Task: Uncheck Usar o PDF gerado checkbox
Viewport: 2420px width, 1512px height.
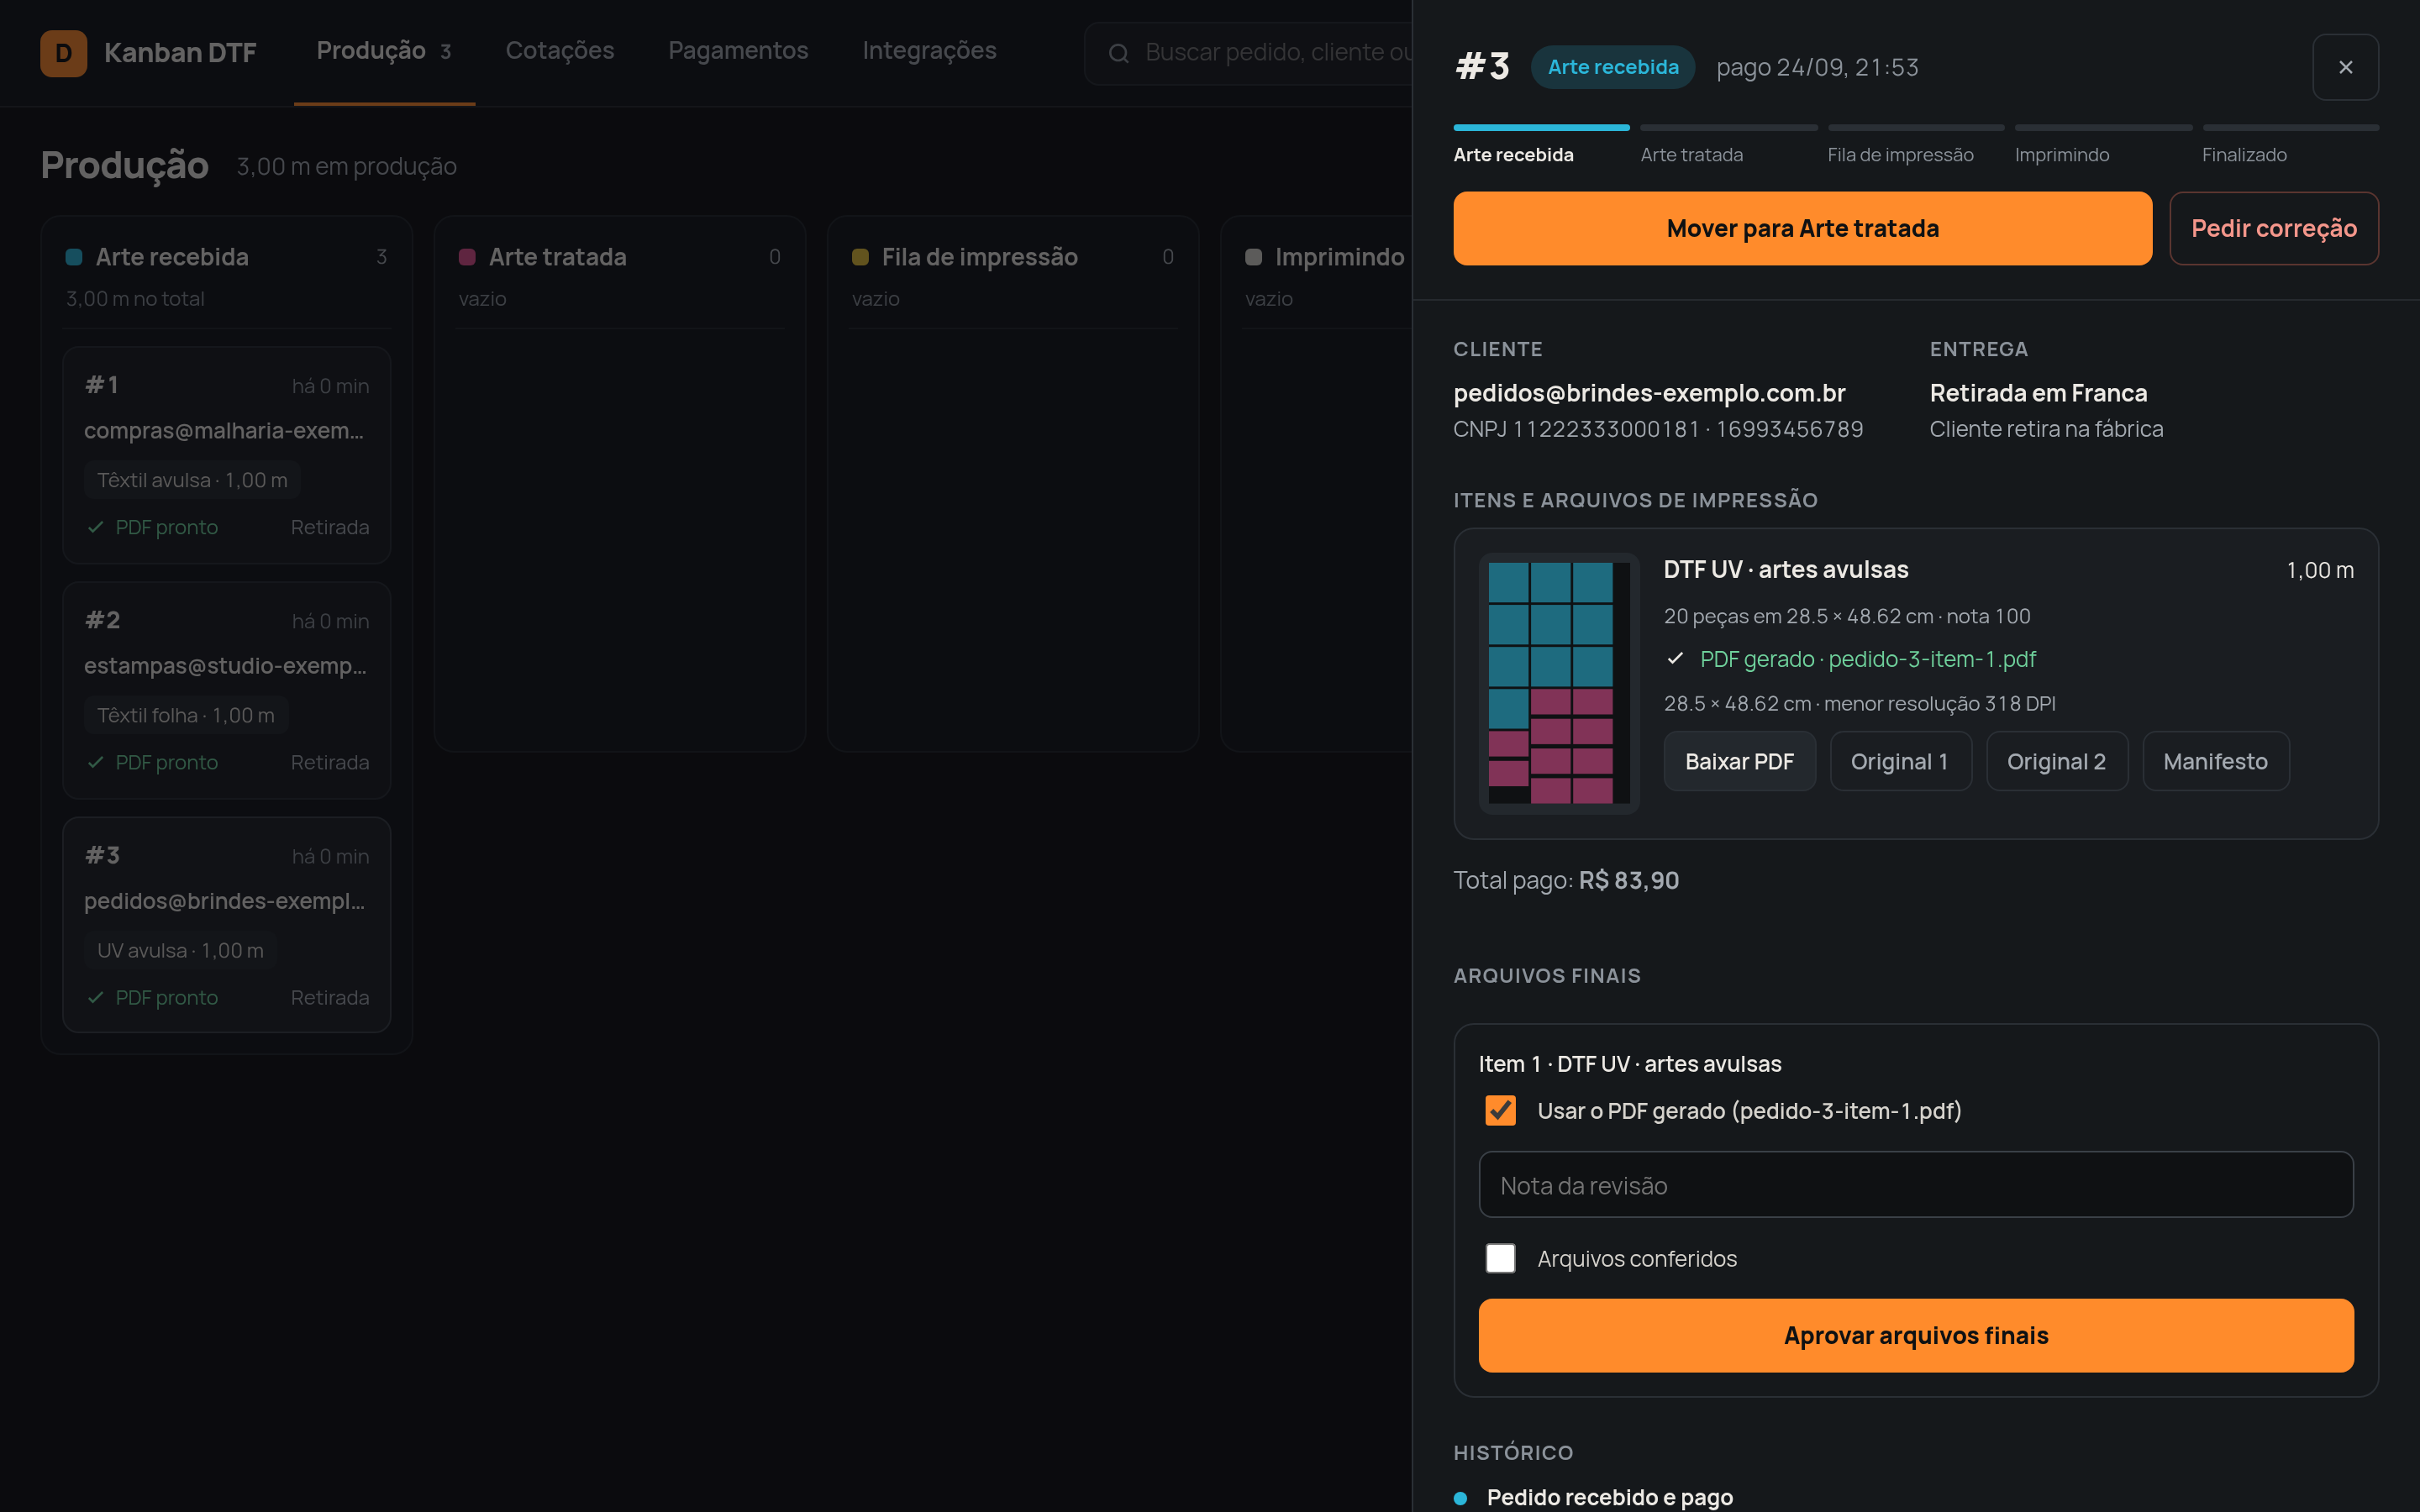Action: click(1500, 1110)
